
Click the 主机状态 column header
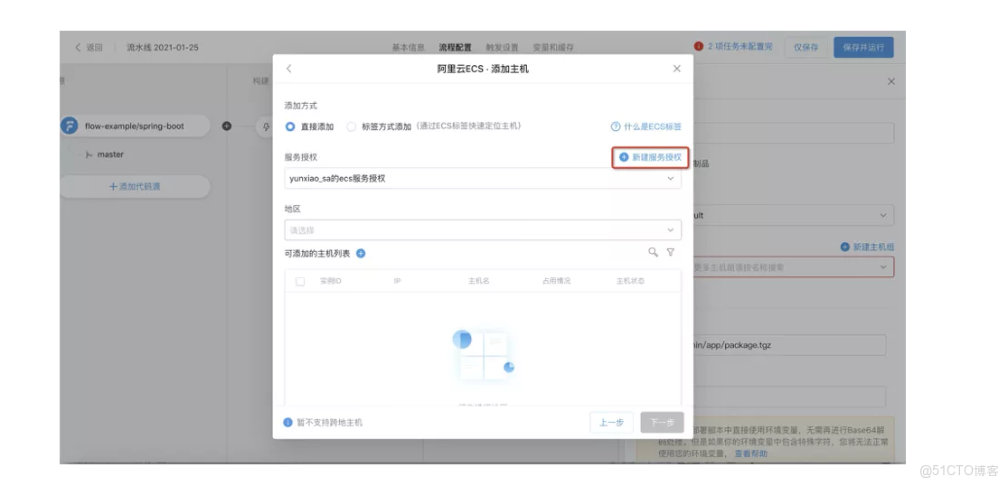631,281
